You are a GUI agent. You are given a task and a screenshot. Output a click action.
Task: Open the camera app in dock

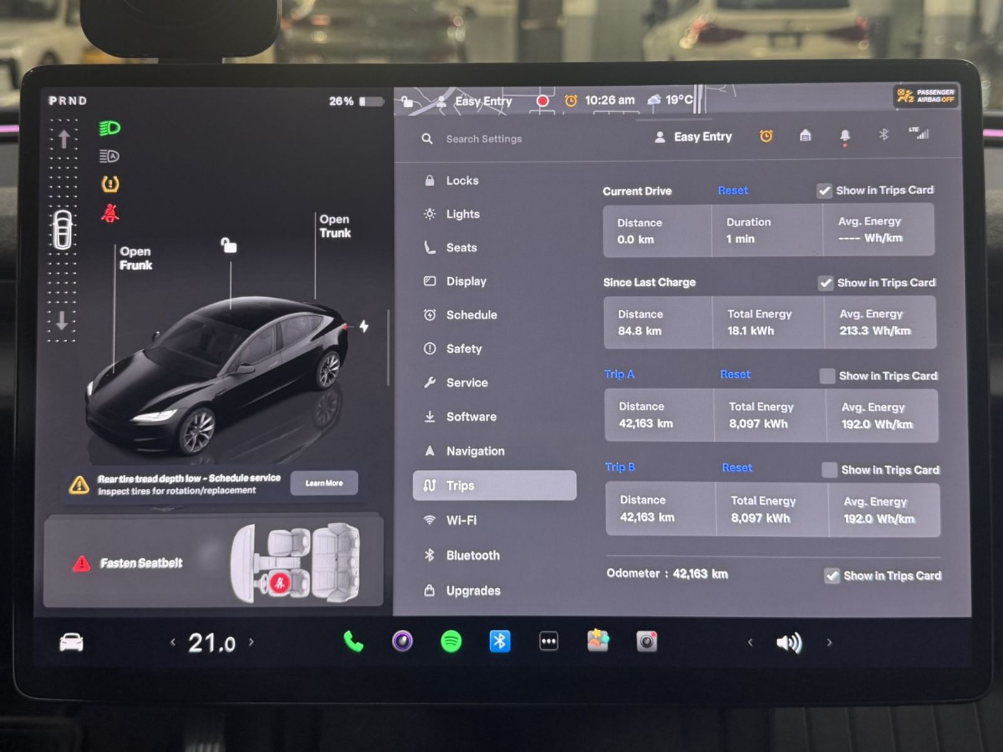[646, 642]
